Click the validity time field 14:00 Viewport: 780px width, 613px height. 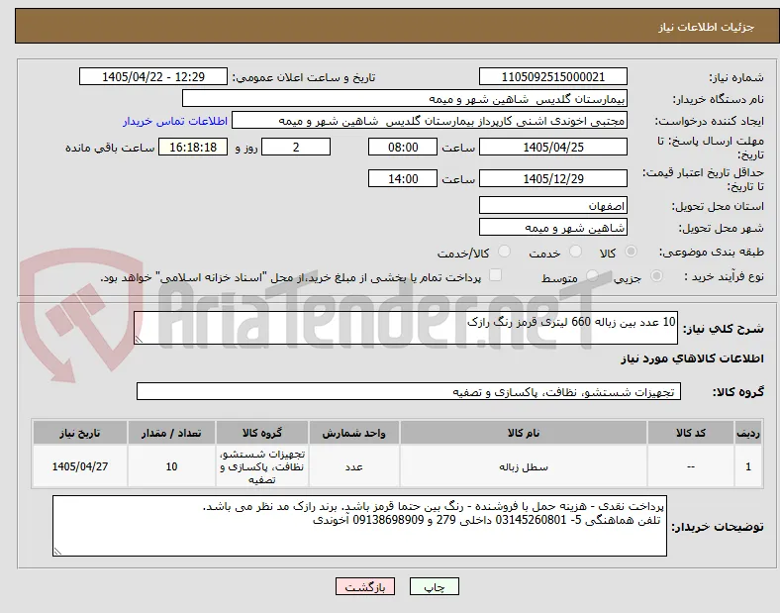tap(403, 178)
